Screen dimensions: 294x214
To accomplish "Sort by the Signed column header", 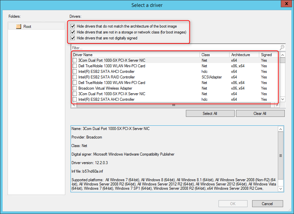I will coord(269,55).
